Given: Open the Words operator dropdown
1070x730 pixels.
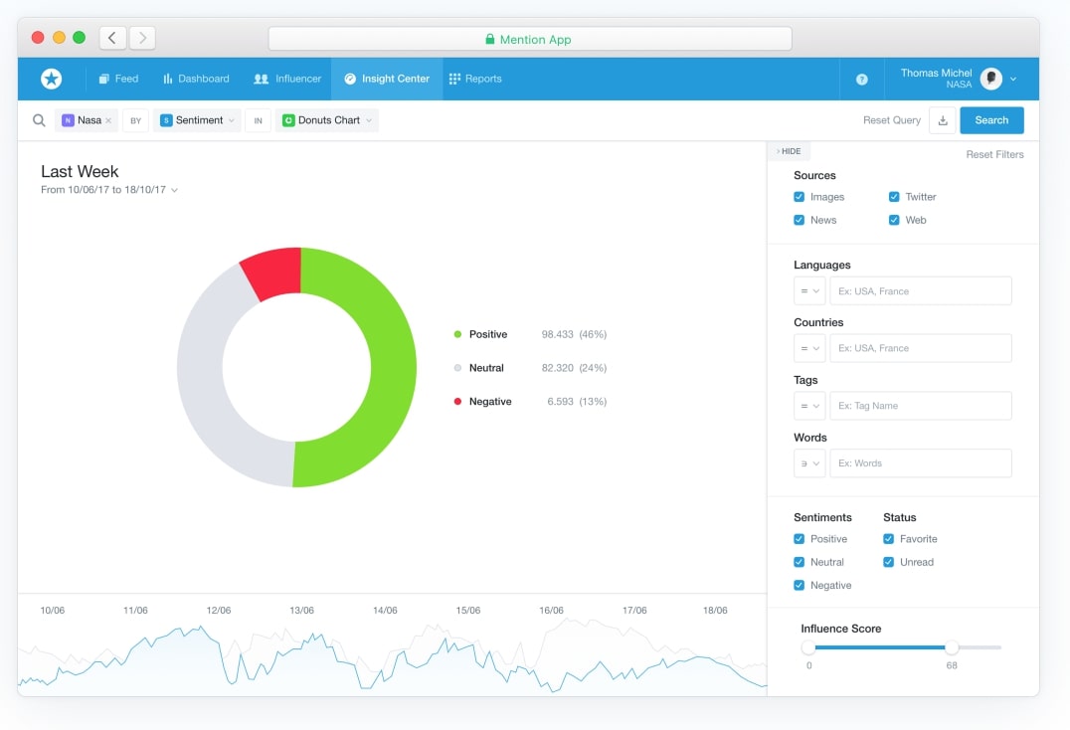Looking at the screenshot, I should pyautogui.click(x=810, y=463).
